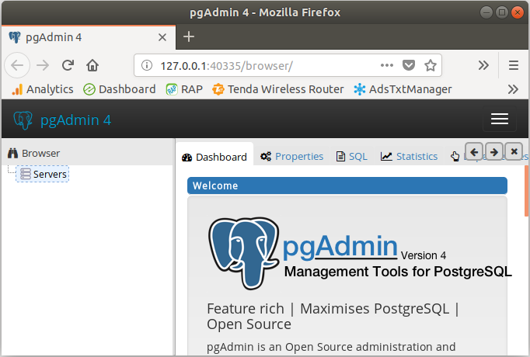The width and height of the screenshot is (530, 357).
Task: Switch to the Dashboard tab
Action: tap(214, 157)
